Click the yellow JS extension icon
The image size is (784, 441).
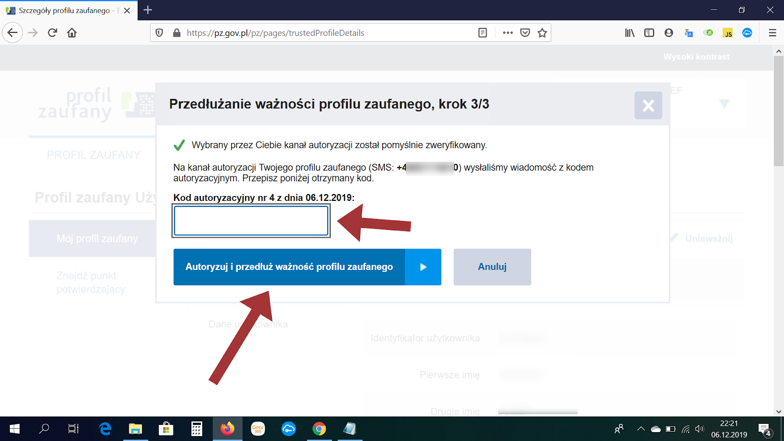click(x=728, y=33)
